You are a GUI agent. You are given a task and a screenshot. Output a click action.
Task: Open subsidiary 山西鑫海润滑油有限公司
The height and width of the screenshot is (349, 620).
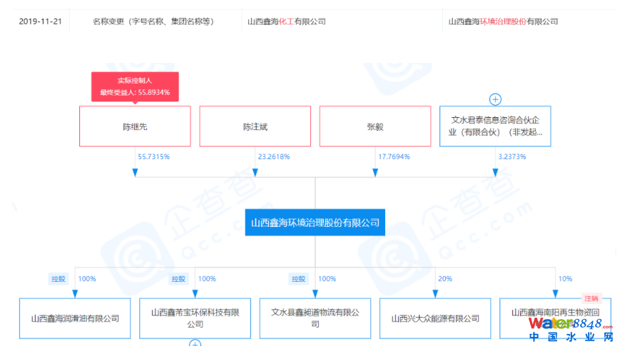point(75,318)
